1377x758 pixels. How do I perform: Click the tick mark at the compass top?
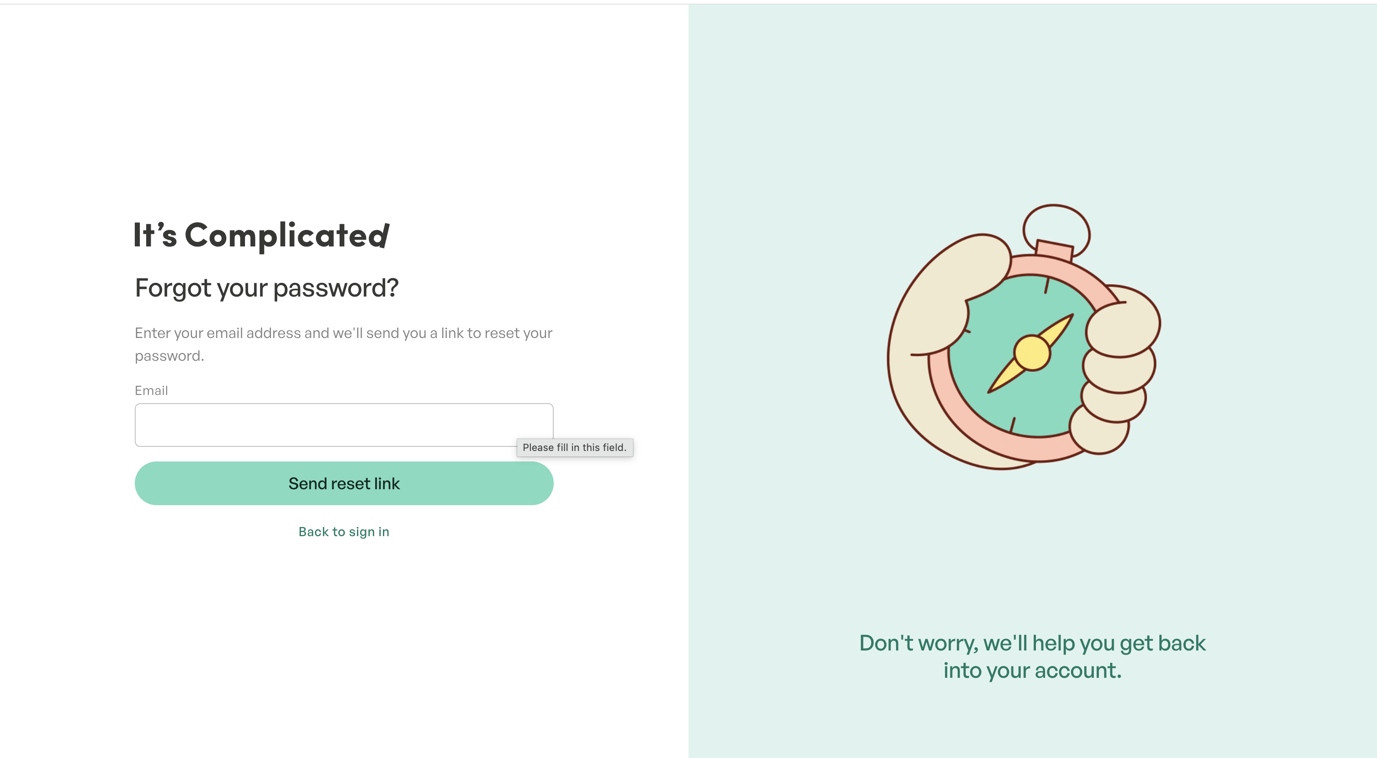1047,286
